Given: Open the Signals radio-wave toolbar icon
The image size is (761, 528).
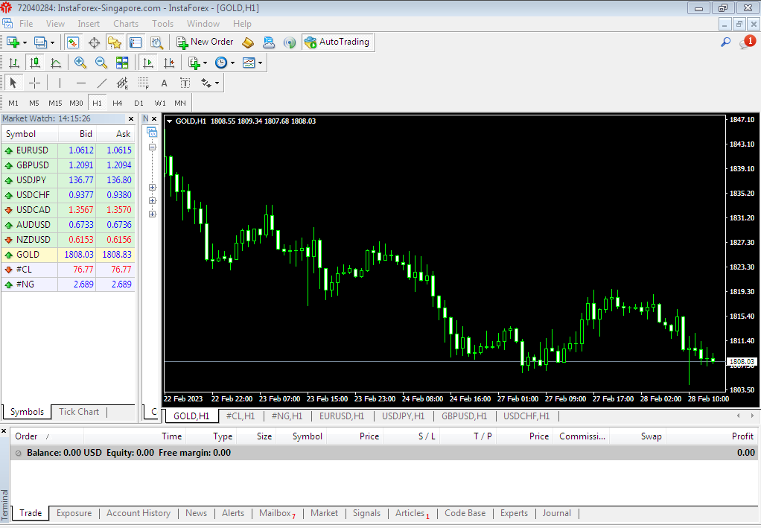Looking at the screenshot, I should (290, 42).
